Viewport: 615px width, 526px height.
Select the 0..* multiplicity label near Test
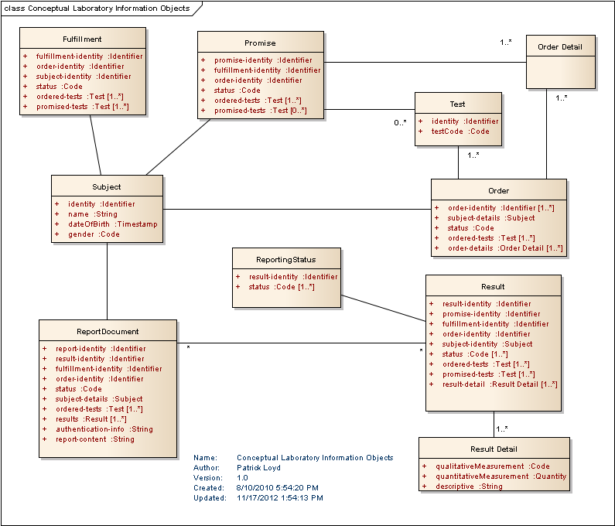pyautogui.click(x=399, y=122)
